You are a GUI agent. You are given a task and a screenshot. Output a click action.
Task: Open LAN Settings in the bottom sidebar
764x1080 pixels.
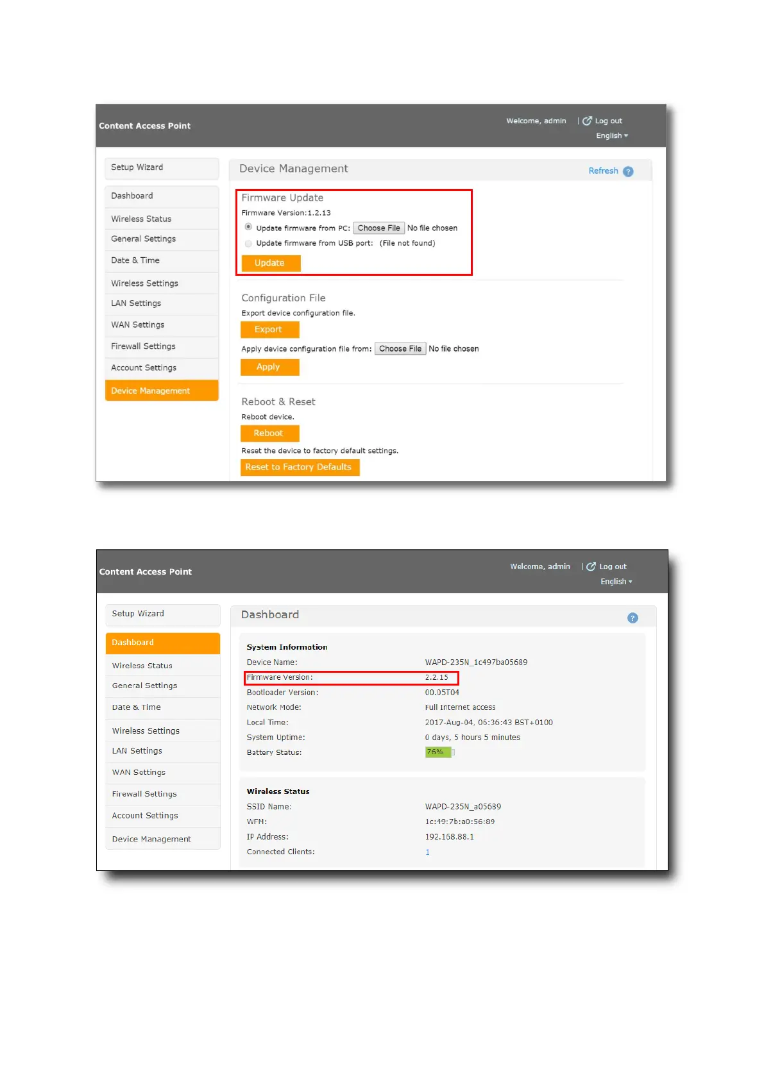(163, 752)
